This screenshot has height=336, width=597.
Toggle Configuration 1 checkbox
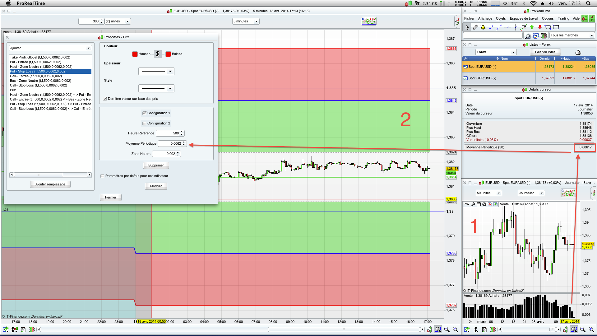pyautogui.click(x=144, y=113)
